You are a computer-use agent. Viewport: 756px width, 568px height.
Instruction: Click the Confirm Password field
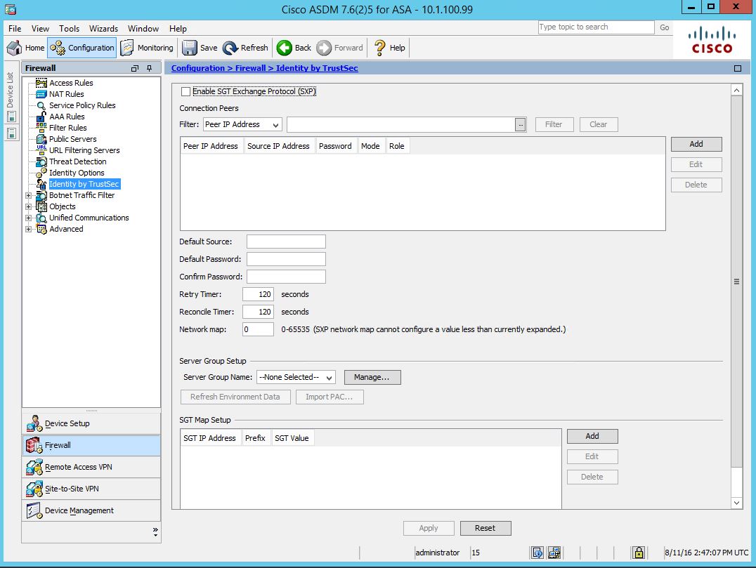287,277
